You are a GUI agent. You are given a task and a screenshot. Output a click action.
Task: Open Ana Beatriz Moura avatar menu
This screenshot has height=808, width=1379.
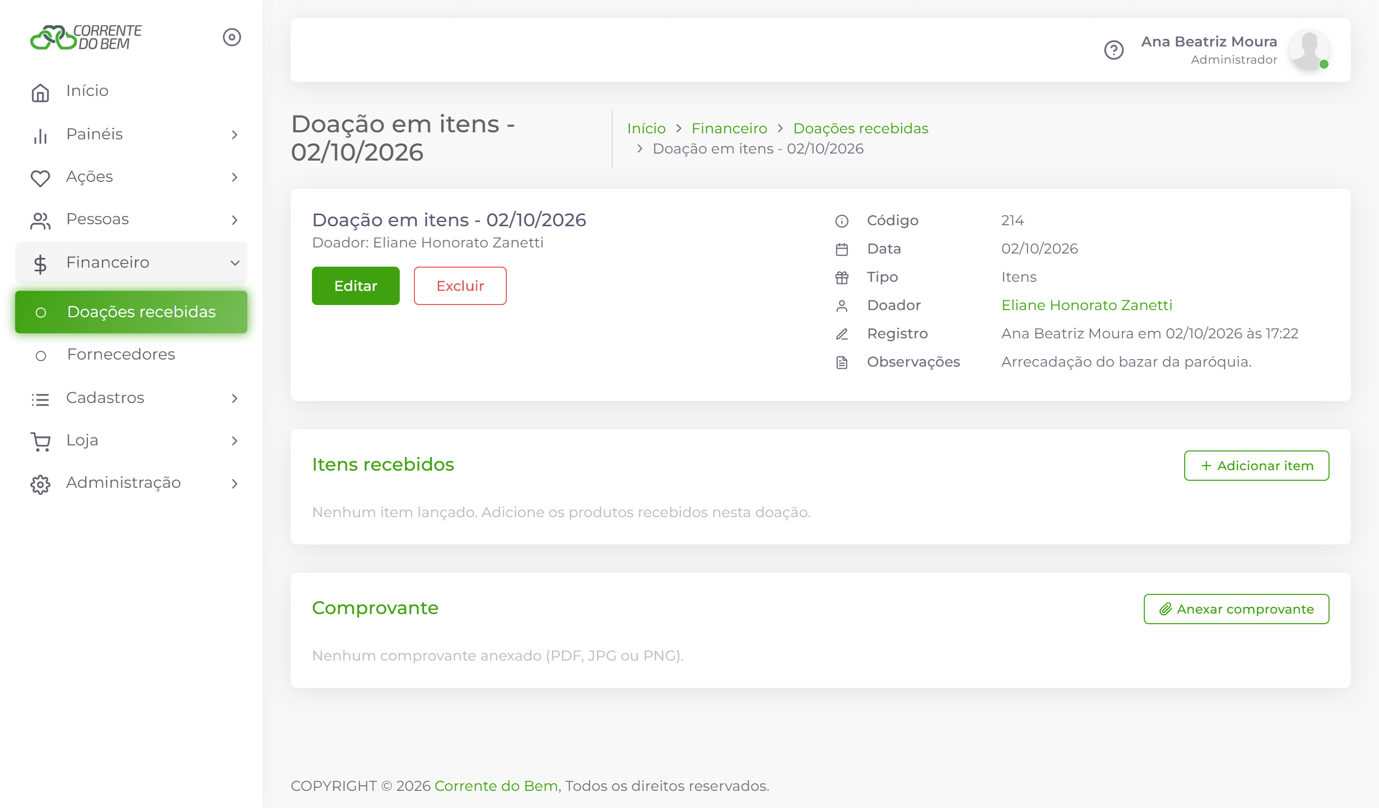[1309, 50]
